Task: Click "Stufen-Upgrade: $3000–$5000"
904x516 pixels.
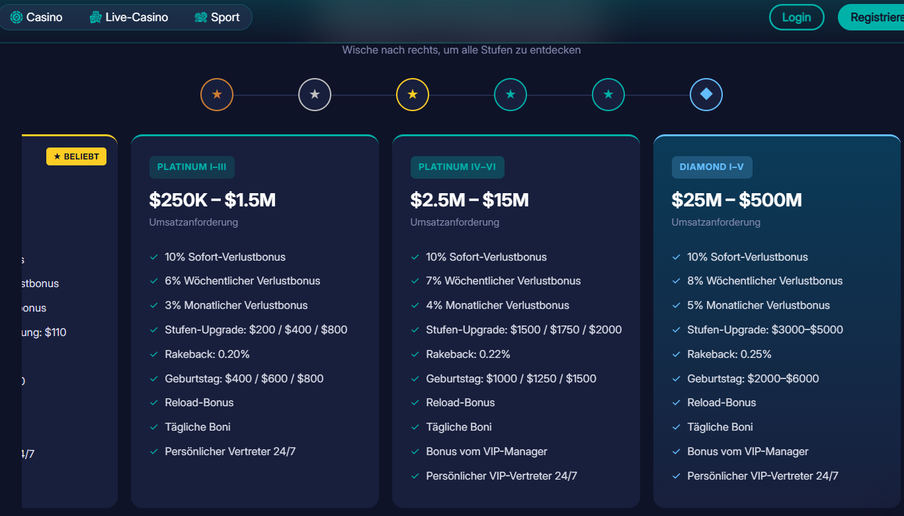Action: pyautogui.click(x=765, y=330)
